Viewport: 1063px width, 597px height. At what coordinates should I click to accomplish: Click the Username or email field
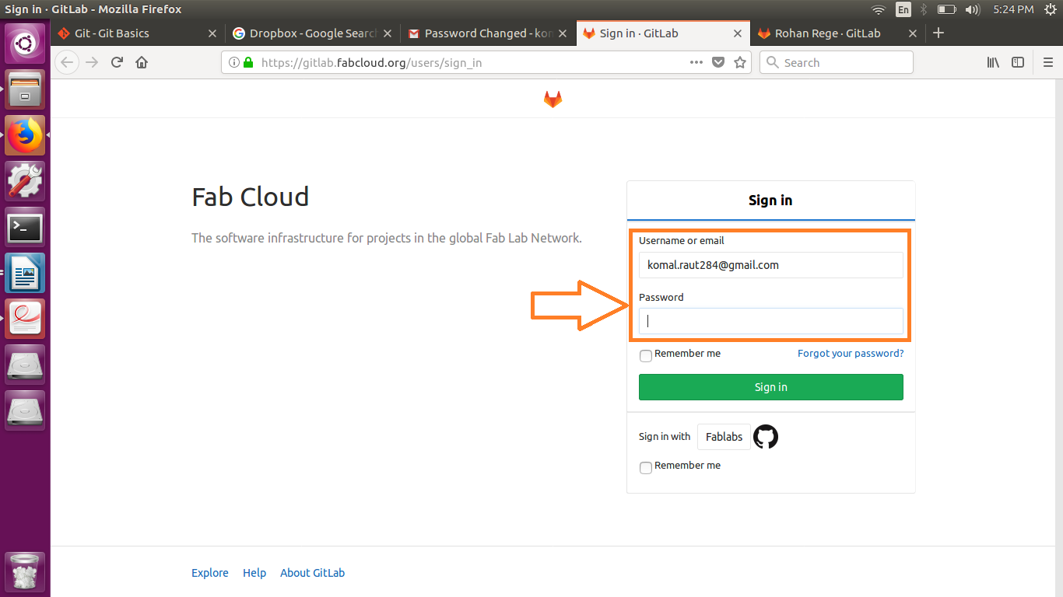(x=771, y=265)
